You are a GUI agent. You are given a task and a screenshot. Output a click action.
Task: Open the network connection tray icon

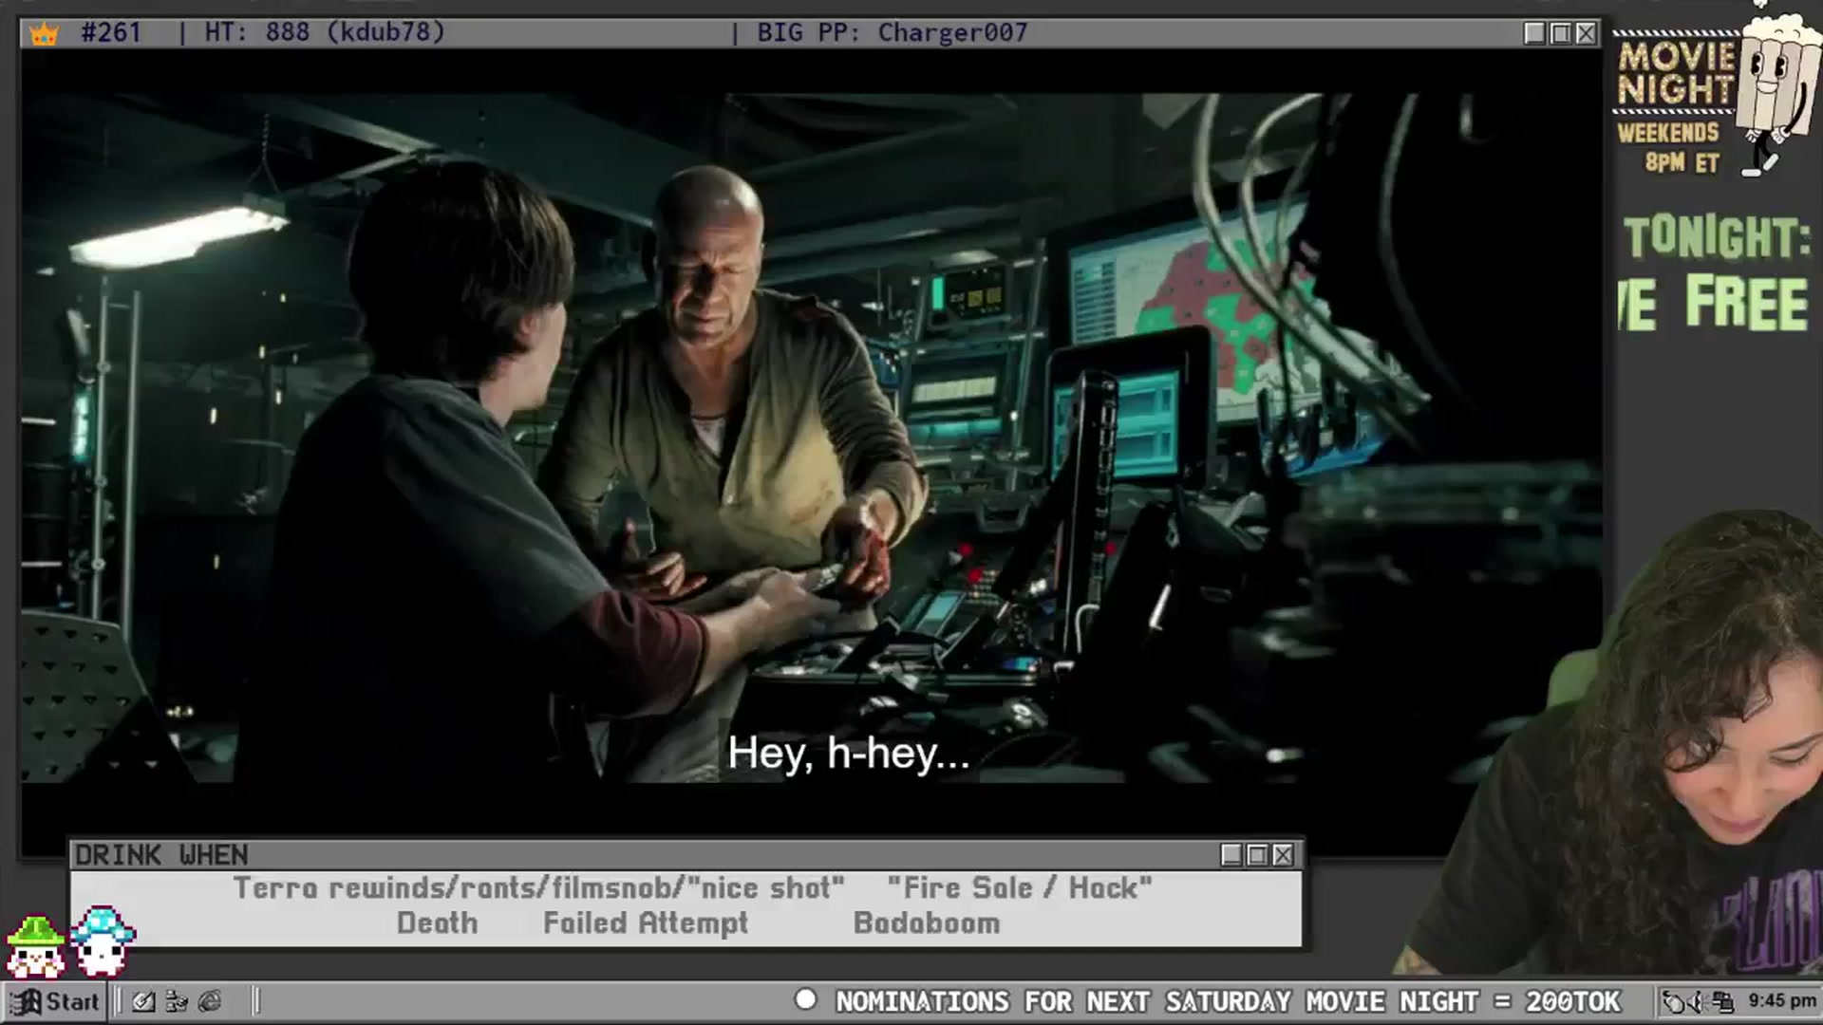click(x=1722, y=1001)
